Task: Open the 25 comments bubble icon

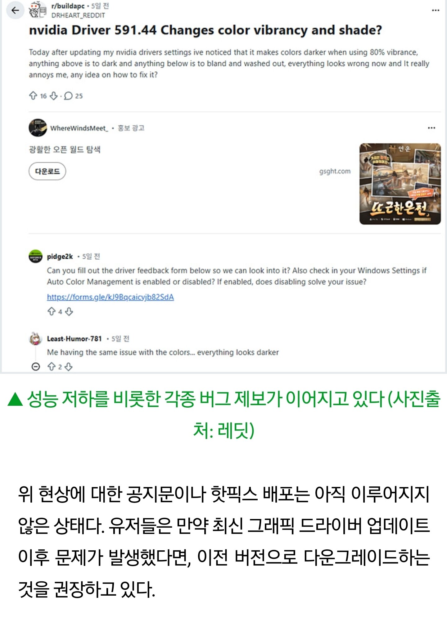Action: [68, 96]
